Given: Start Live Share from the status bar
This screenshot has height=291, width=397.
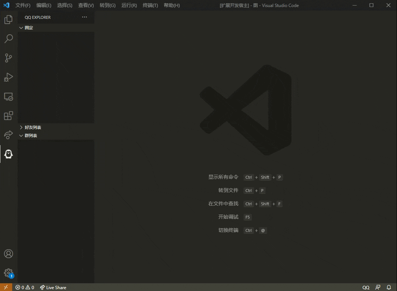Looking at the screenshot, I should point(53,287).
